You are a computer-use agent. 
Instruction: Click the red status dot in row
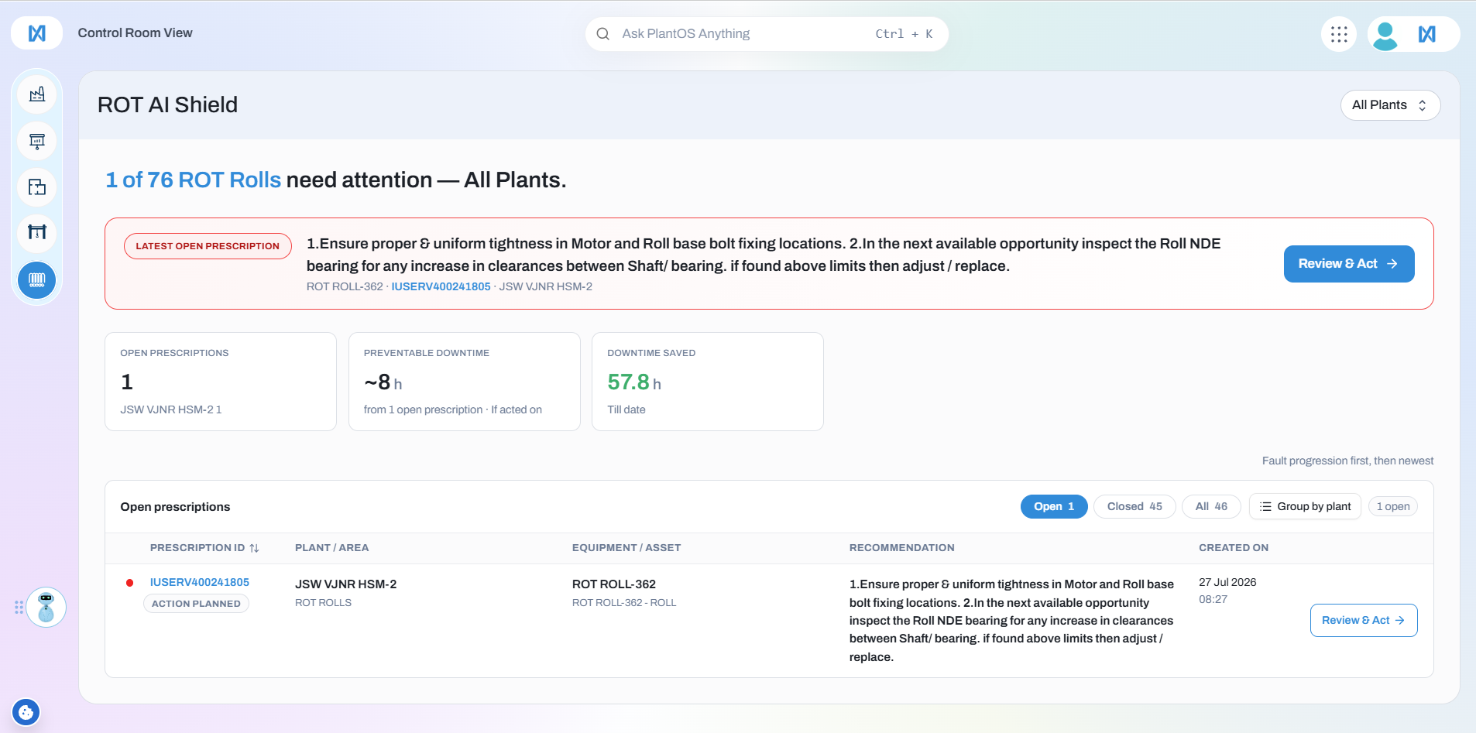click(130, 583)
